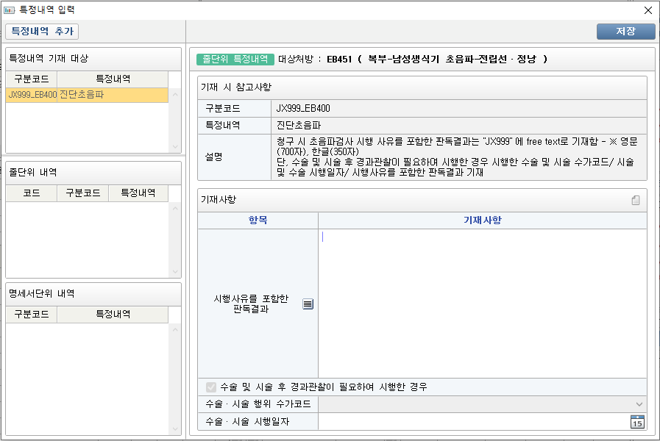Viewport: 660px width, 441px height.
Task: Click the 코드 column header in 줄단위 내역
Action: coord(32,193)
